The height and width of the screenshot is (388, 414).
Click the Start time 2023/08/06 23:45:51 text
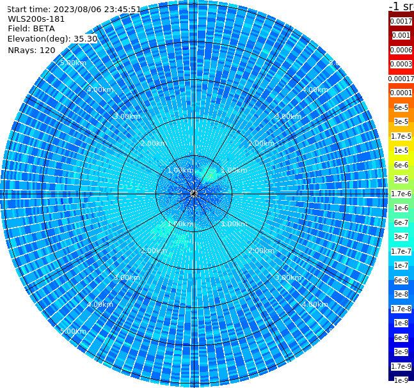pyautogui.click(x=74, y=9)
